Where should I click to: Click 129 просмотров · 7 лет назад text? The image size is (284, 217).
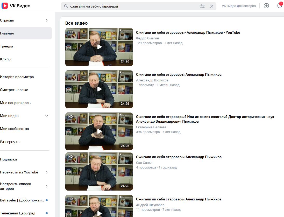coord(159,43)
